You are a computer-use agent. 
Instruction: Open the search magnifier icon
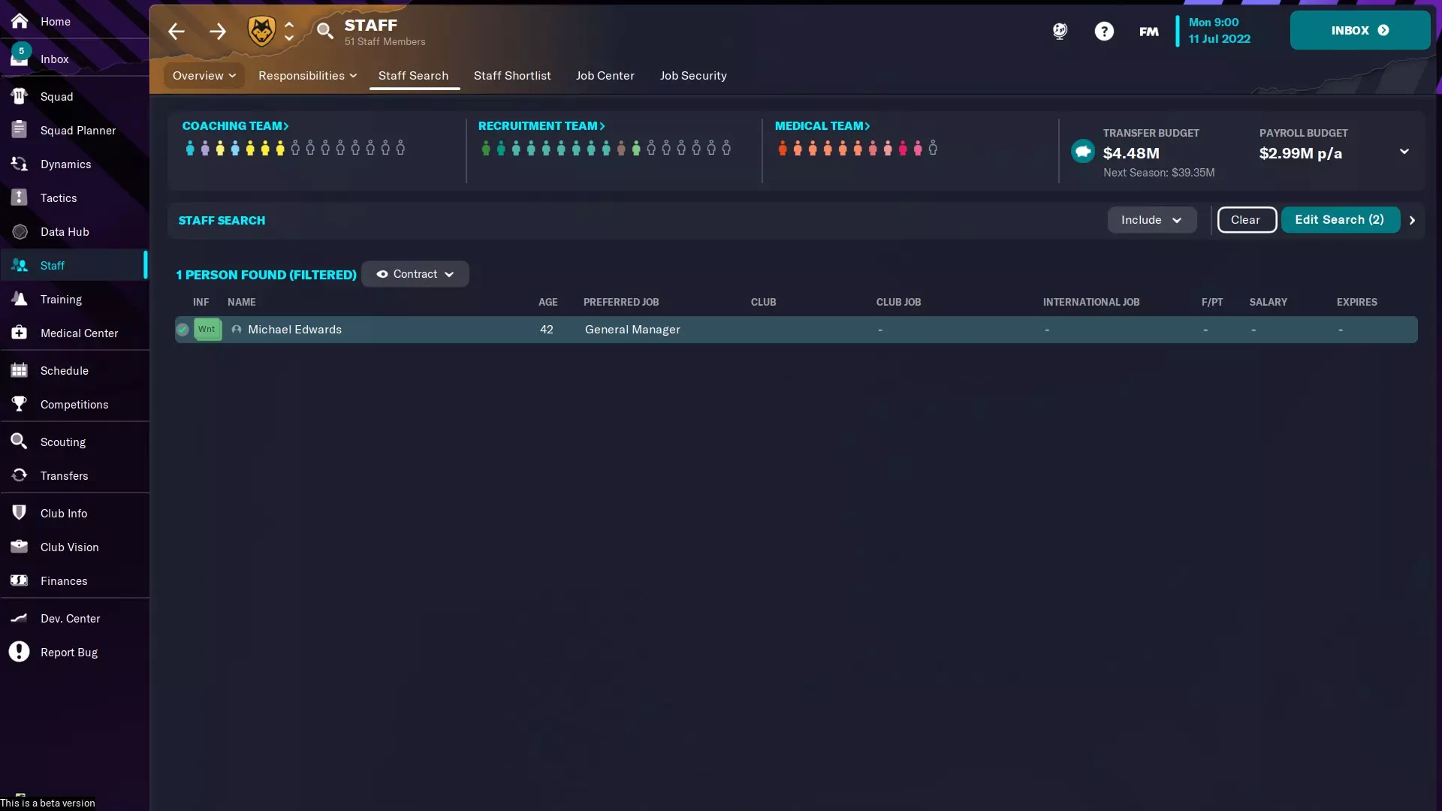coord(324,31)
